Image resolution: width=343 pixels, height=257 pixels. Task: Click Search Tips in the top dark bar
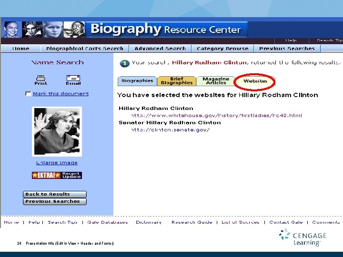(329, 40)
